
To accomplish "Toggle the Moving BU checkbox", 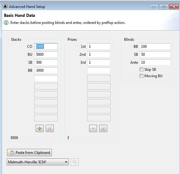I will click(141, 76).
